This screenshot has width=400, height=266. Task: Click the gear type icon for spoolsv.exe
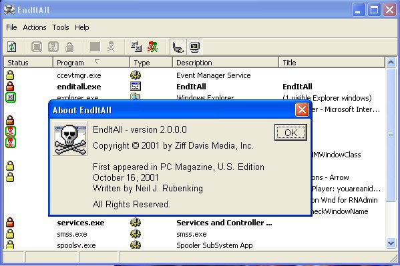(136, 245)
